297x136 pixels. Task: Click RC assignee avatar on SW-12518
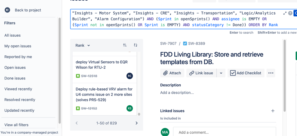[x=129, y=76]
